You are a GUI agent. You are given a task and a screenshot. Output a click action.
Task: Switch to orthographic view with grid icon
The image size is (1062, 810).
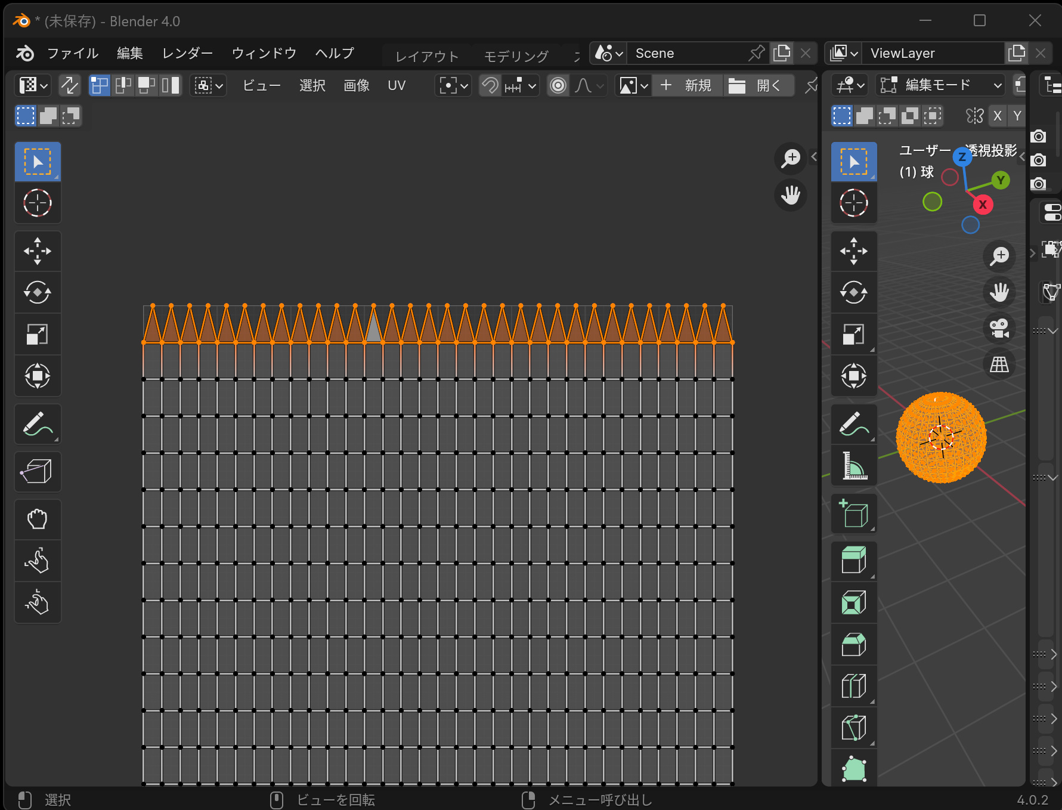click(999, 364)
